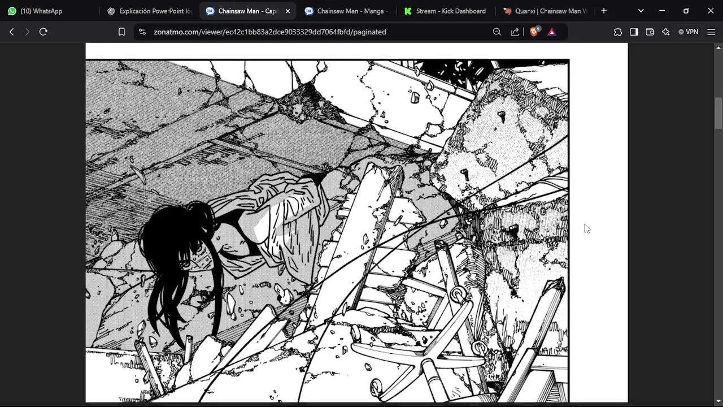Open site information icon in address bar
The image size is (723, 407).
pyautogui.click(x=142, y=32)
